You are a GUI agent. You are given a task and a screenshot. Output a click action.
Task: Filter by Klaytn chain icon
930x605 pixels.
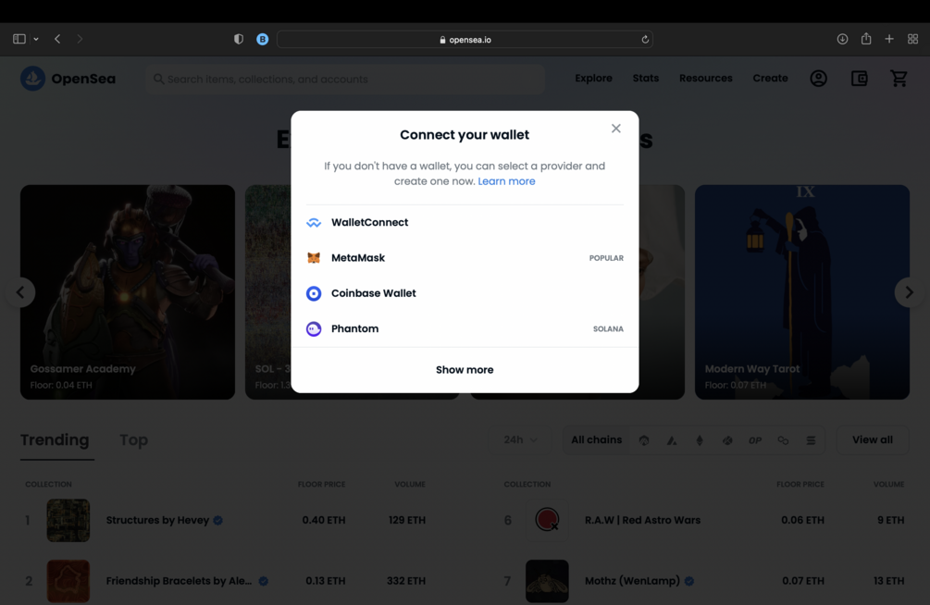coord(727,440)
